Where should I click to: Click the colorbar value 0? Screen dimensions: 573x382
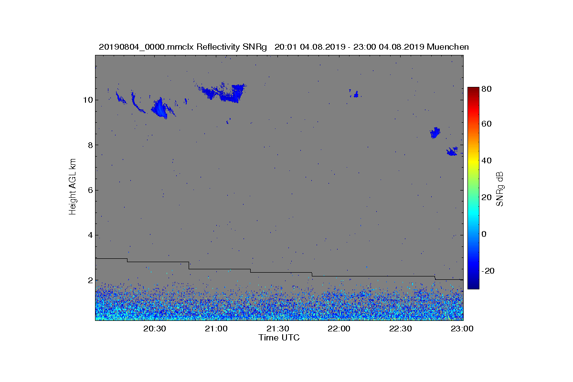click(x=485, y=234)
